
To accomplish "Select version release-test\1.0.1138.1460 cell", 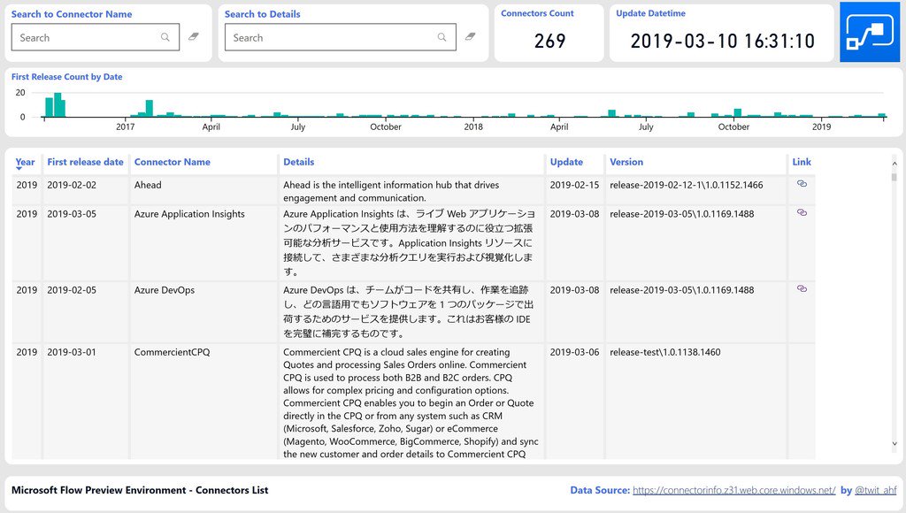I will (665, 352).
